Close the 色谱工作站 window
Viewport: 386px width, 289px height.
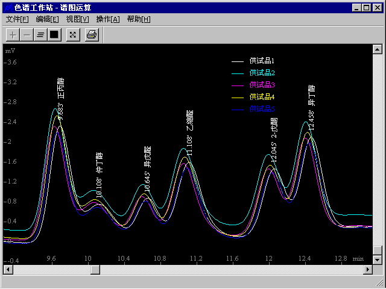tap(377, 8)
